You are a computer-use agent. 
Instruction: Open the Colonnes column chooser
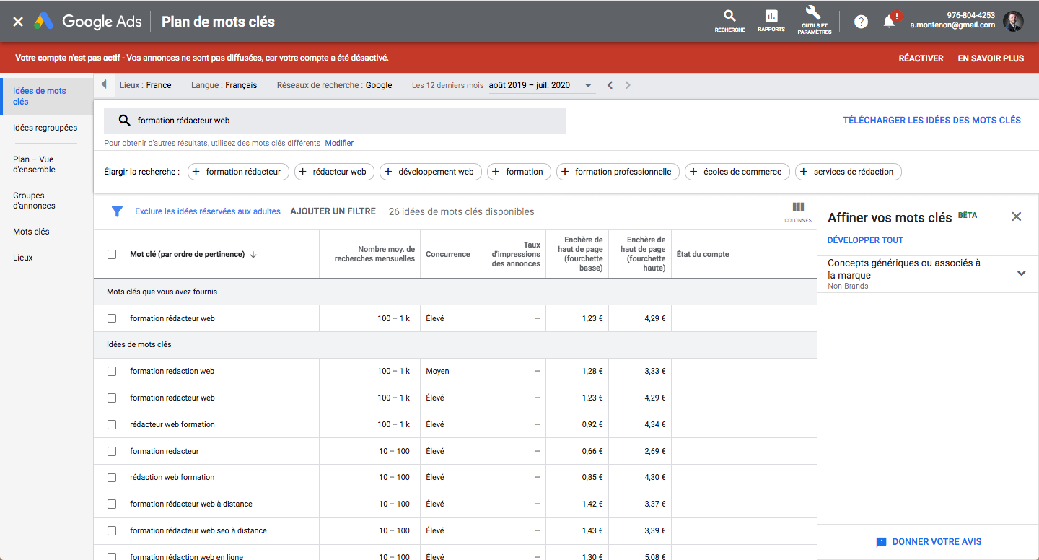pyautogui.click(x=798, y=211)
